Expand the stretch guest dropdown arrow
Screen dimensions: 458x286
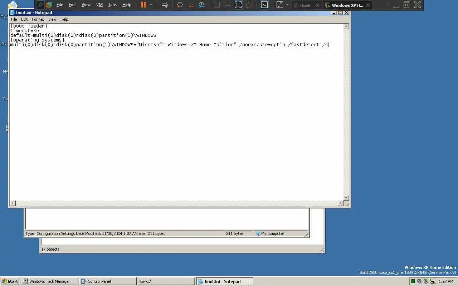(287, 5)
